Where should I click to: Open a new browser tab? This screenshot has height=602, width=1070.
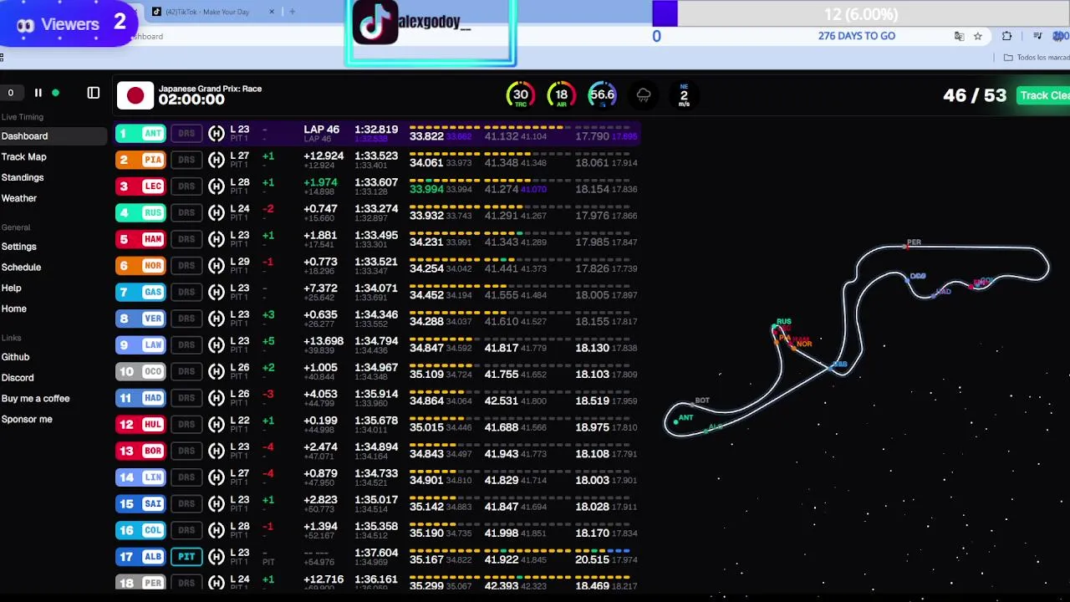click(x=292, y=12)
